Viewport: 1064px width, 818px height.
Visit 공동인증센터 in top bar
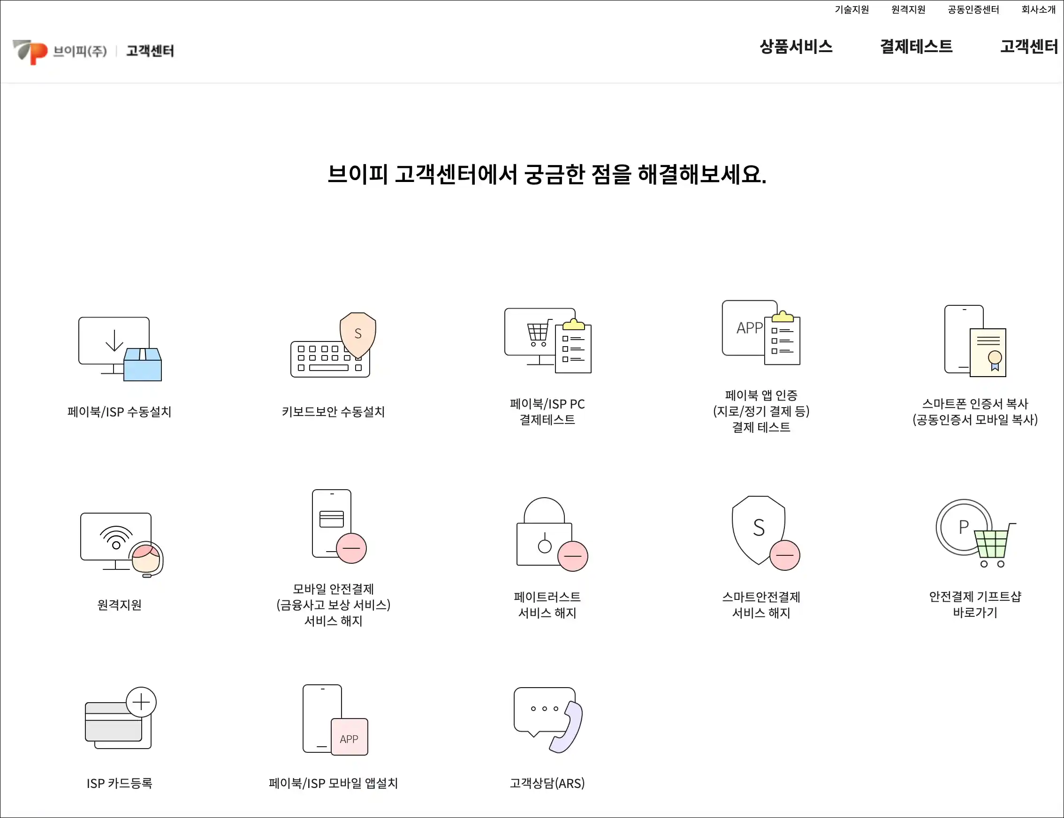[x=973, y=10]
